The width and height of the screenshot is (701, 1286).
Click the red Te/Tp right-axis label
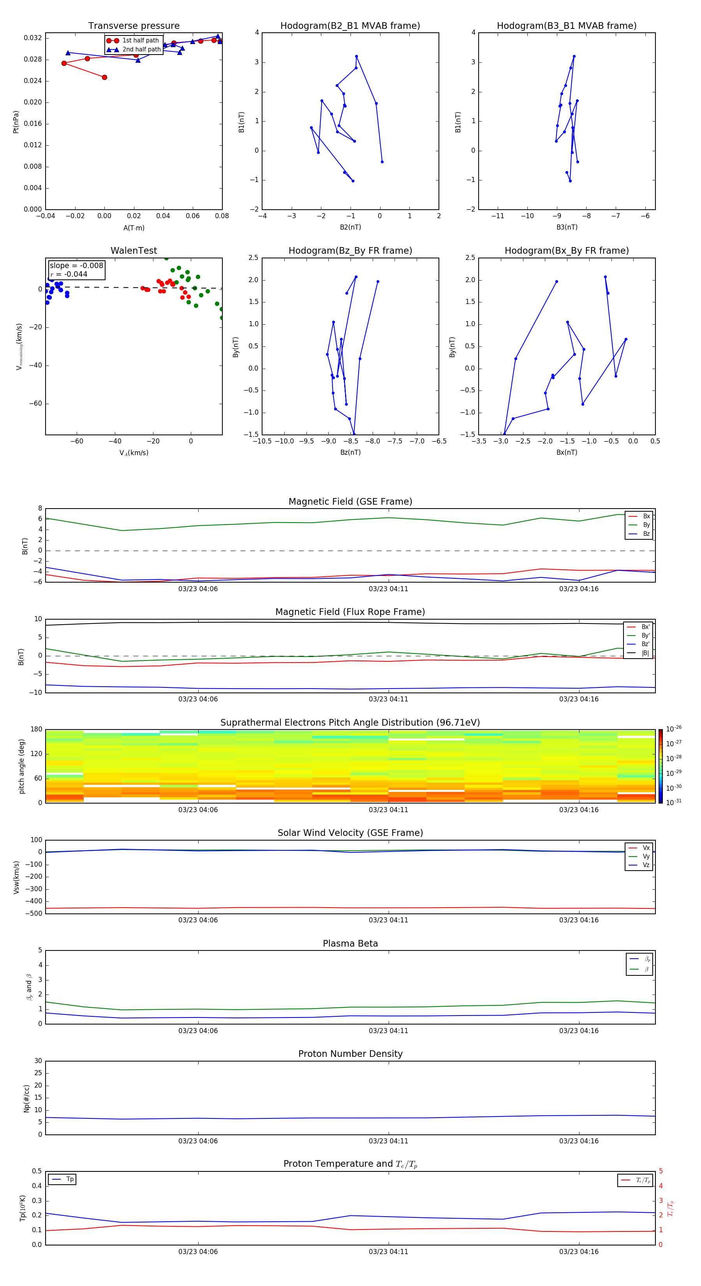670,1208
